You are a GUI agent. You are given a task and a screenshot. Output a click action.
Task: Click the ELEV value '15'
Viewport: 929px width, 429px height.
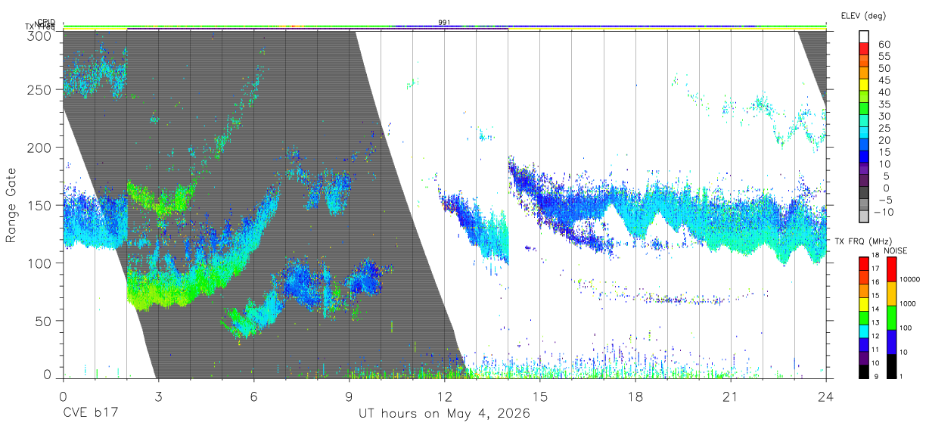(x=884, y=152)
